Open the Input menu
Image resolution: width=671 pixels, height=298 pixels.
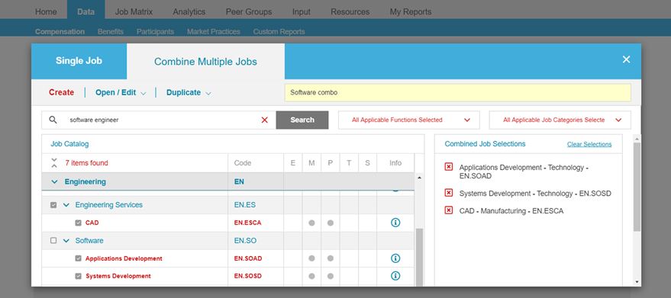302,11
